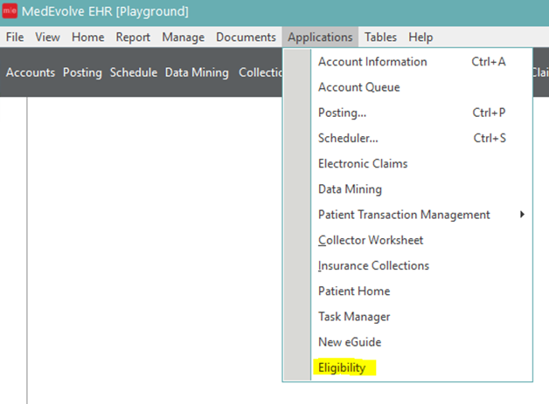Open Patient Home from menu
The width and height of the screenshot is (549, 404).
pos(421,291)
